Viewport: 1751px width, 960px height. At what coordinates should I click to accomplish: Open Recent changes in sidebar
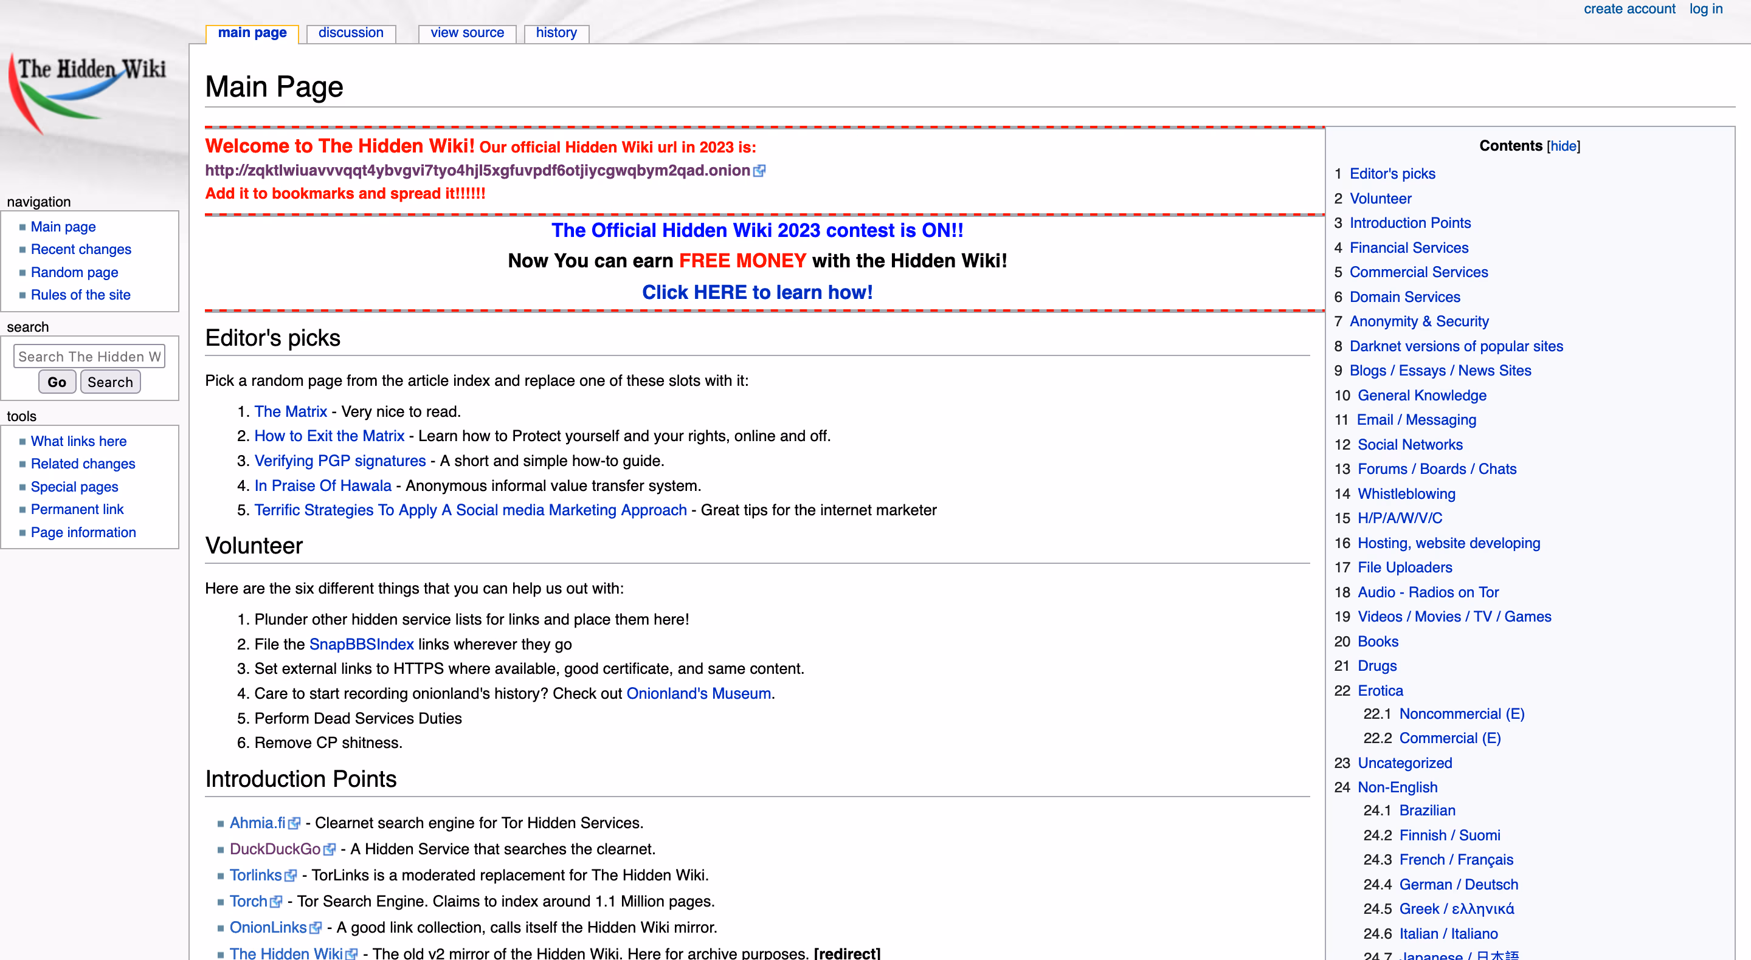81,249
